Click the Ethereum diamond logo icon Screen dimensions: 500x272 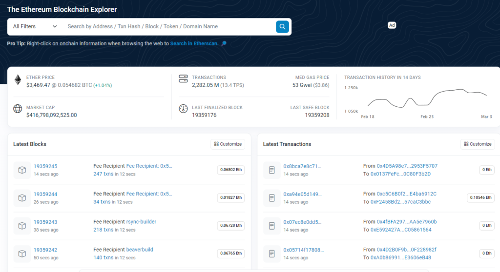[x=18, y=79]
